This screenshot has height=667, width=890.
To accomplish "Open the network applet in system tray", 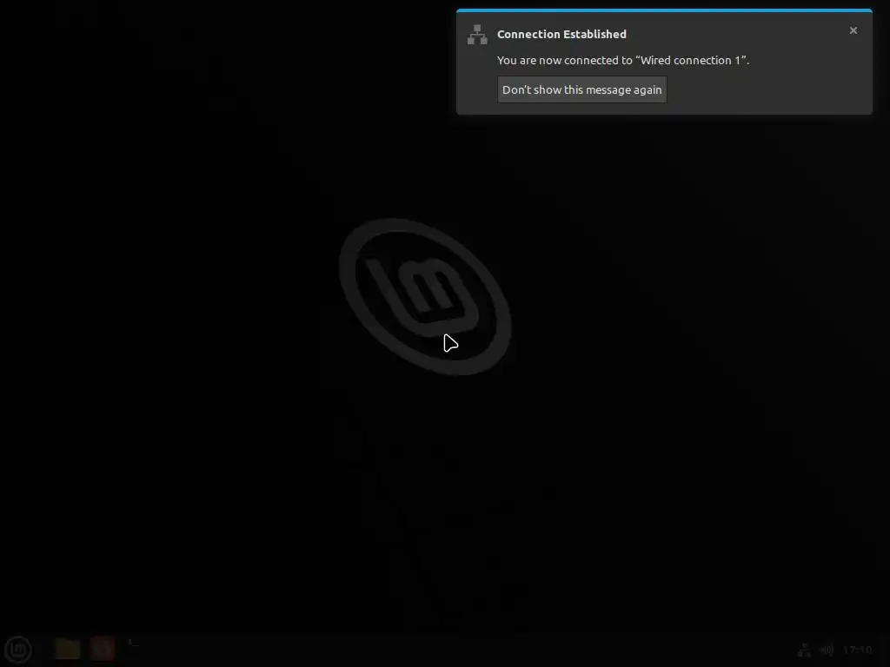I will (804, 650).
